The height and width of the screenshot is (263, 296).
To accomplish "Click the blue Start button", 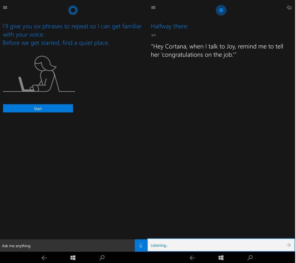I will [38, 108].
